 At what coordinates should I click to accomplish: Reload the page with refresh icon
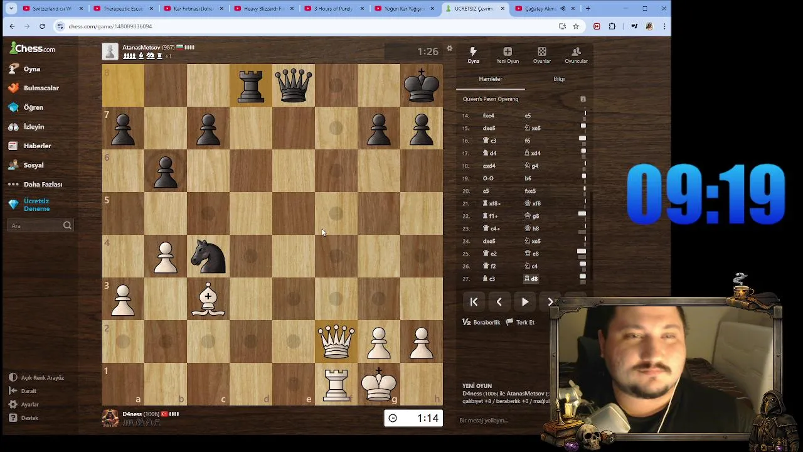pos(42,26)
